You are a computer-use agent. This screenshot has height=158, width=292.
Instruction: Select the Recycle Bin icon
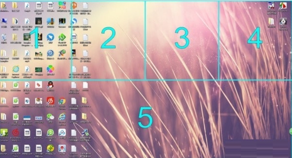coord(4,39)
